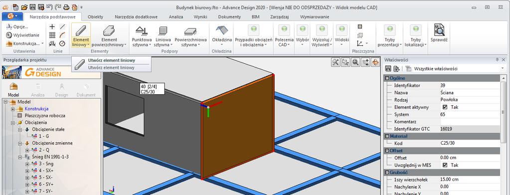Click the save properties icon in Właściwości panel
Image resolution: width=510 pixels, height=195 pixels.
[388, 69]
